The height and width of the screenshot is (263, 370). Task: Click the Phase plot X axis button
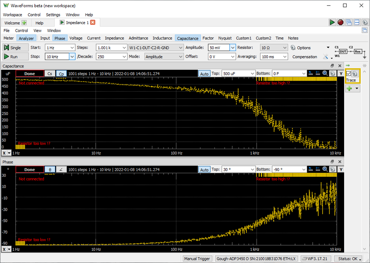pyautogui.click(x=4, y=249)
